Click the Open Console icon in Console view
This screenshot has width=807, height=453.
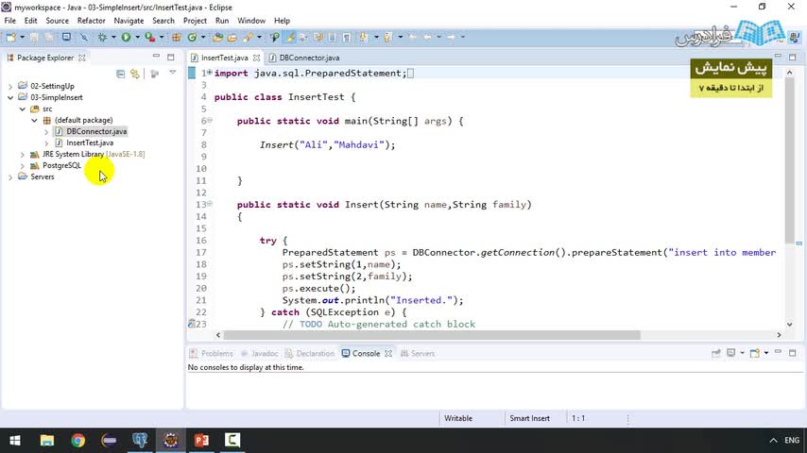(755, 353)
